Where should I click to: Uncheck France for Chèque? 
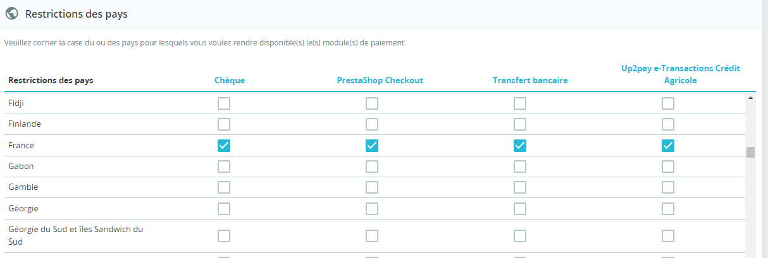coord(224,146)
